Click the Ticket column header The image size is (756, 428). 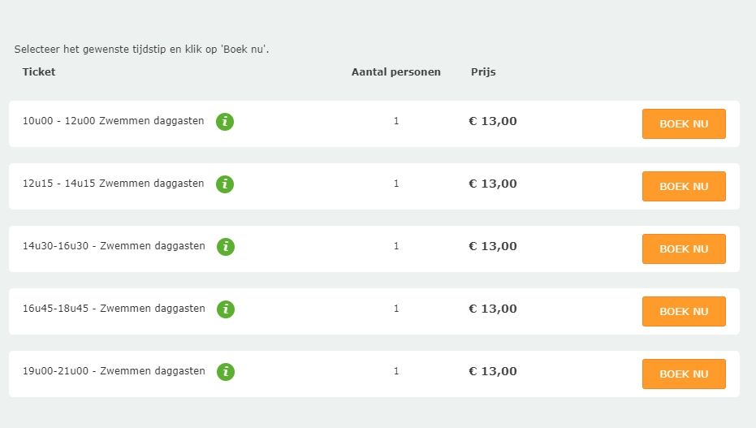[x=39, y=71]
